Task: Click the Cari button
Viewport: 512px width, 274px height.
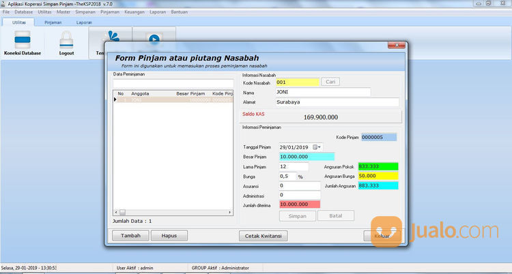Action: [x=330, y=82]
